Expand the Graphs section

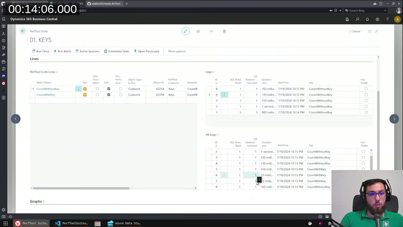(37, 201)
